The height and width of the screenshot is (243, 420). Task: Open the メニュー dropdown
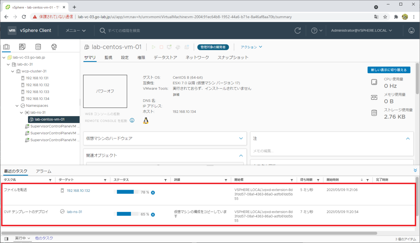(76, 31)
